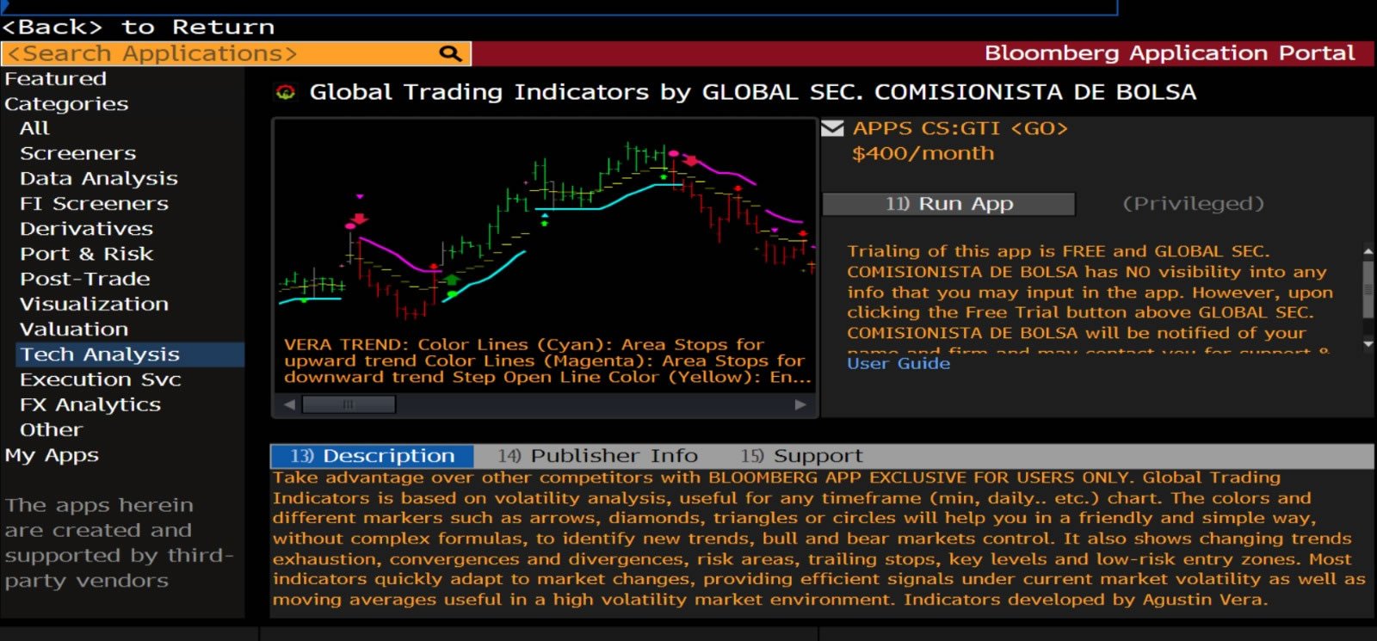This screenshot has height=641, width=1377.
Task: Open the Execution Svc category
Action: pos(100,379)
